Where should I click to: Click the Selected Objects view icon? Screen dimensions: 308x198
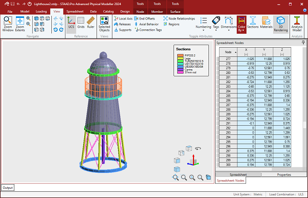104,24
